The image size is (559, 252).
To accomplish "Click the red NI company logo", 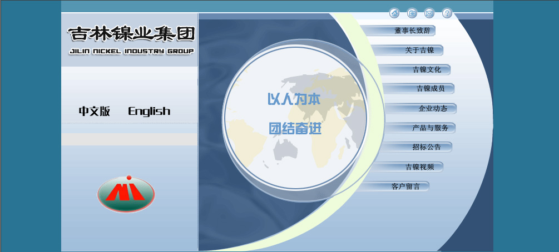I will coord(126,194).
